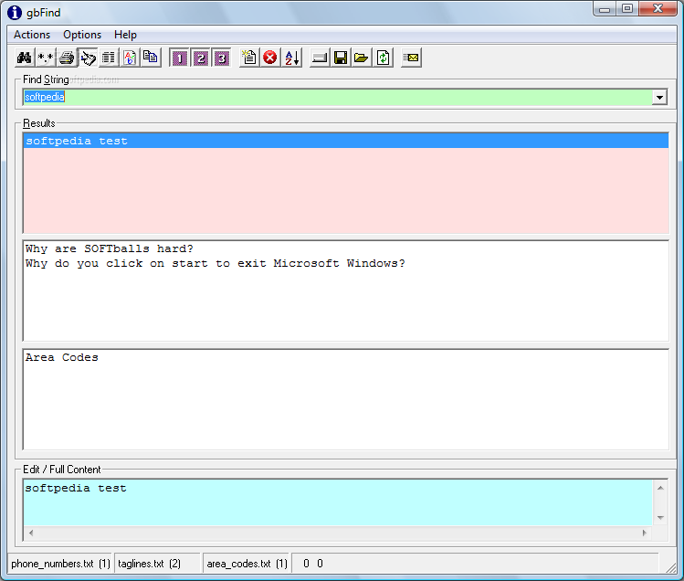Toggle the pressed hand-pointing toolbar button
The height and width of the screenshot is (581, 684).
tap(88, 58)
